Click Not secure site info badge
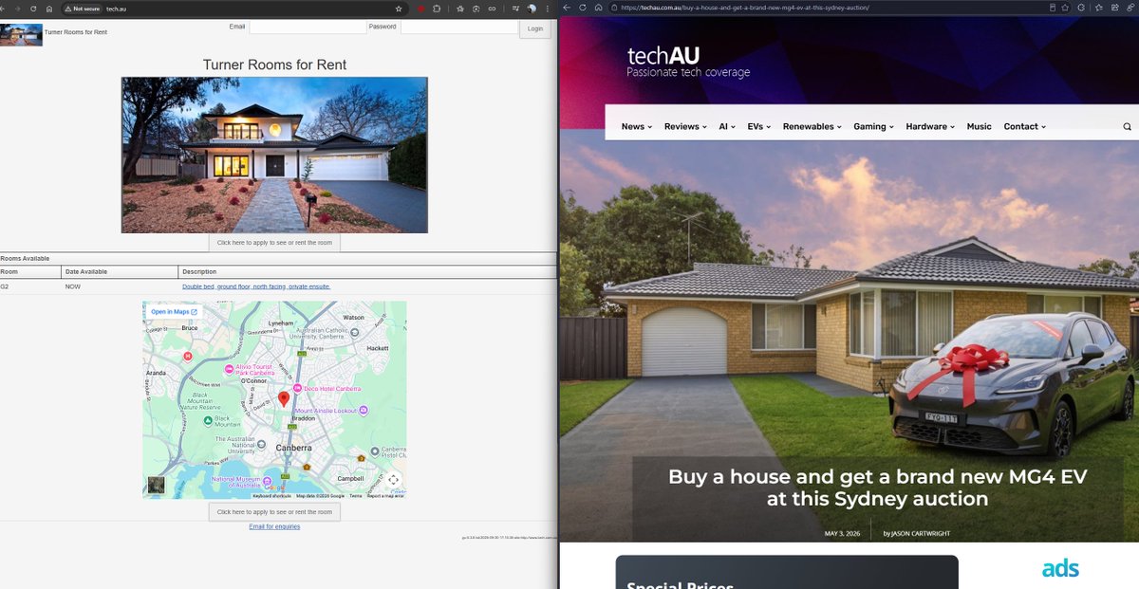Screen dimensions: 1139x589 pos(82,8)
